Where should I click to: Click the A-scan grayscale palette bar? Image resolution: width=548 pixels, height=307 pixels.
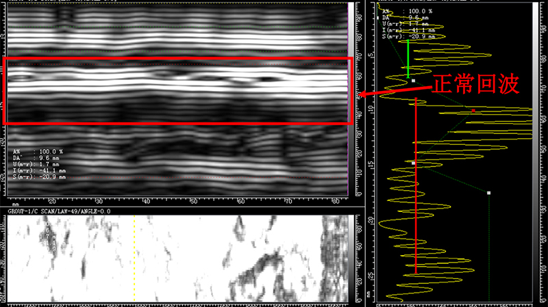pos(536,152)
